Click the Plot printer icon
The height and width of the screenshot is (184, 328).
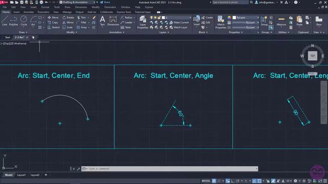pyautogui.click(x=41, y=2)
